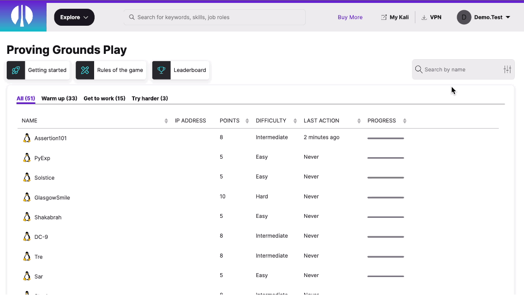This screenshot has width=524, height=295.
Task: Toggle sorting on the POINTS column
Action: tap(246, 120)
